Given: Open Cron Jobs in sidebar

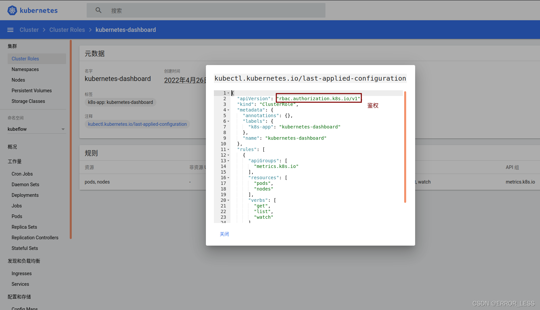Looking at the screenshot, I should [x=22, y=174].
